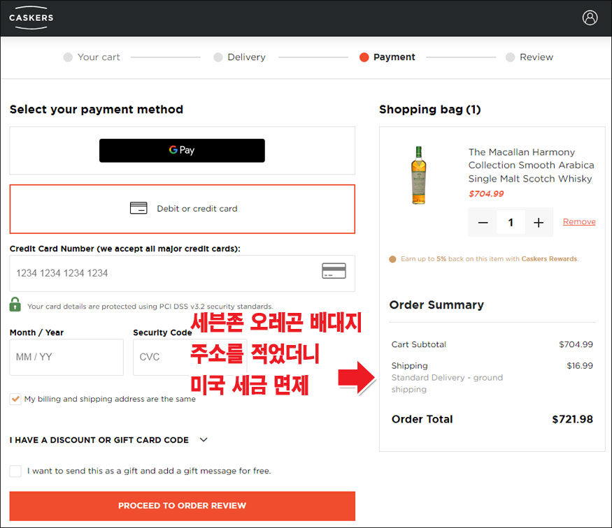Expand the discount or gift card code section
Screen dimensions: 612x528
108,440
